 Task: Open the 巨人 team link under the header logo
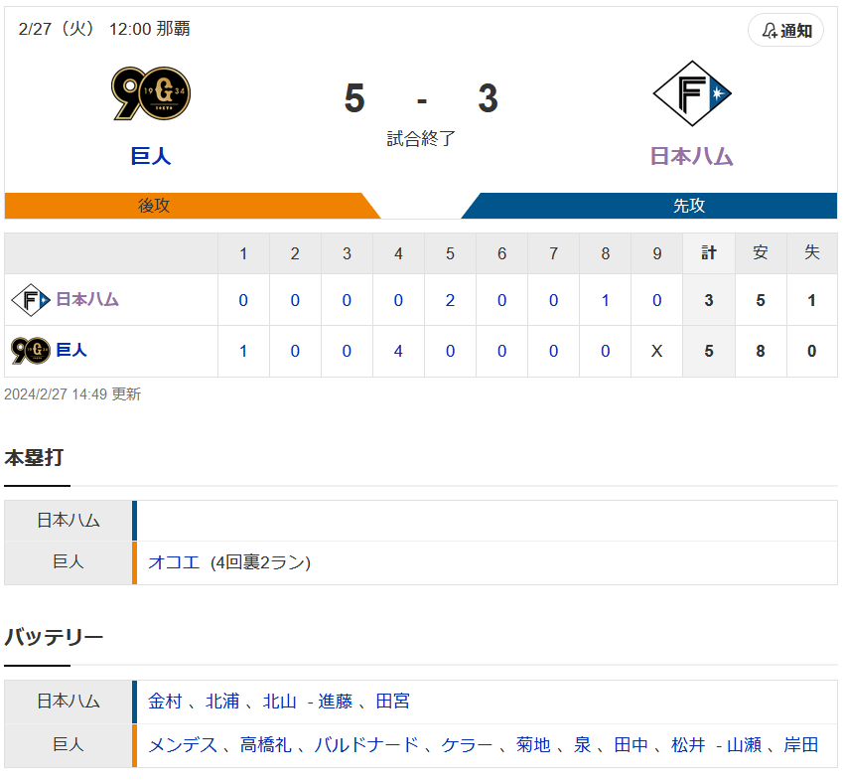(x=151, y=156)
